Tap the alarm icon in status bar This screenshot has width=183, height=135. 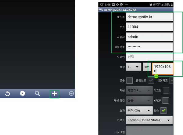tap(150, 5)
